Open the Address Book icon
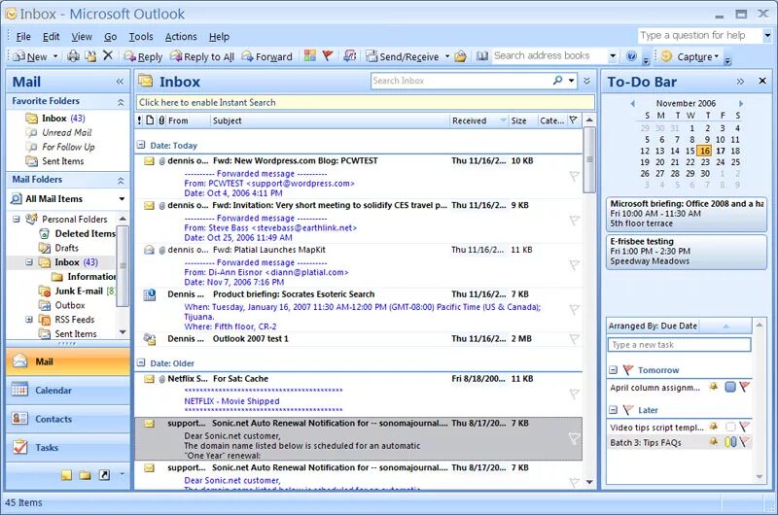Screen dimensions: 778x515 click(481, 56)
